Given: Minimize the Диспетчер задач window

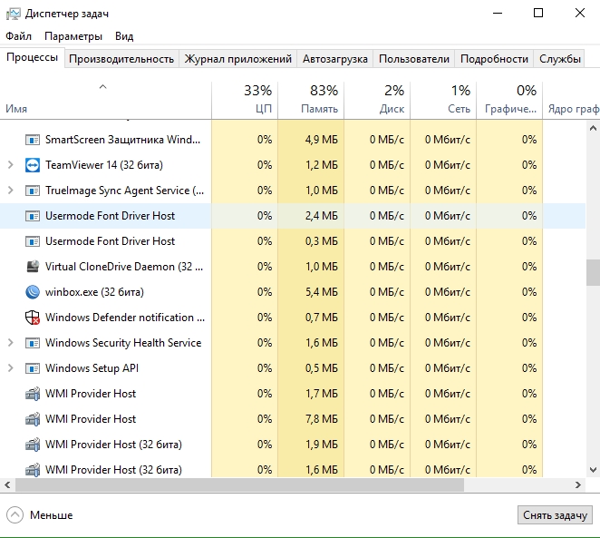Looking at the screenshot, I should pyautogui.click(x=498, y=13).
